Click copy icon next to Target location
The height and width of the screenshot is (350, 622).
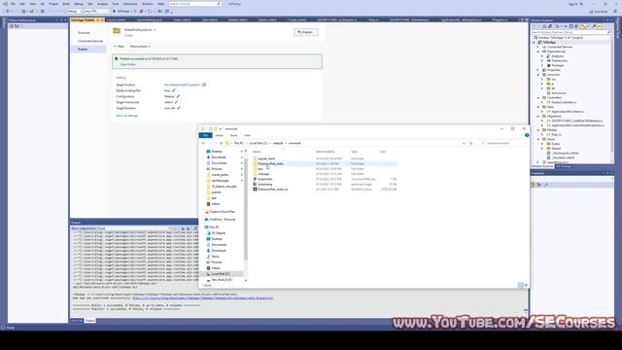click(x=204, y=85)
